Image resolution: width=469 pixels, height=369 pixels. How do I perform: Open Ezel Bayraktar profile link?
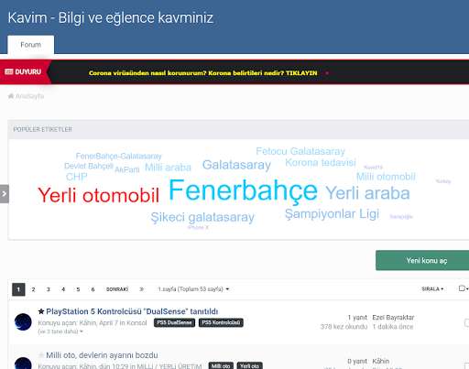coord(393,318)
